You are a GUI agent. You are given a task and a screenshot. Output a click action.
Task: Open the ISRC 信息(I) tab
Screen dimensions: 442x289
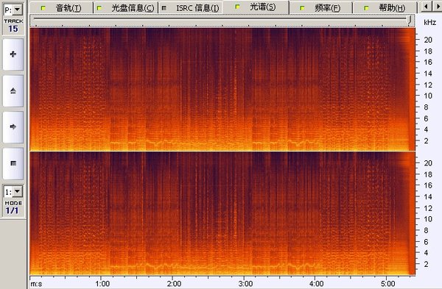point(191,8)
